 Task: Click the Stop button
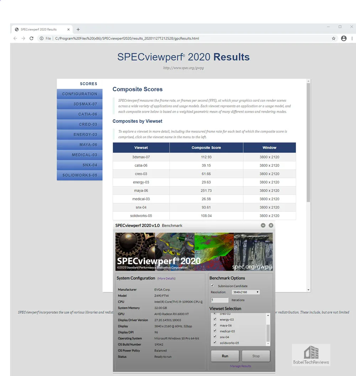(x=256, y=356)
